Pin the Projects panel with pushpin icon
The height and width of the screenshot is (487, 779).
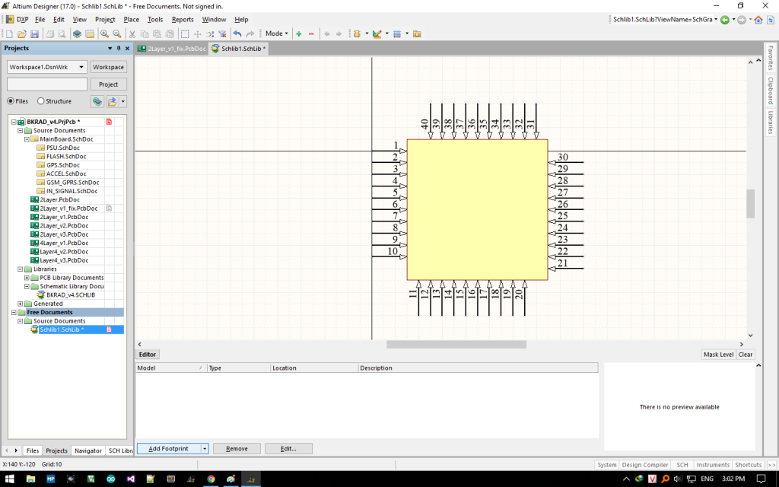tap(118, 48)
